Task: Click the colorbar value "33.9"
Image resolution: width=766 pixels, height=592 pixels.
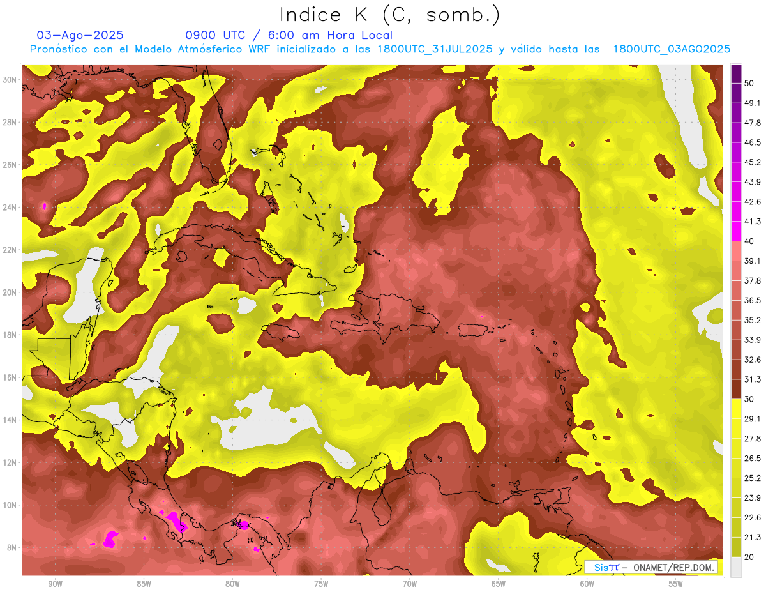Action: coord(752,340)
